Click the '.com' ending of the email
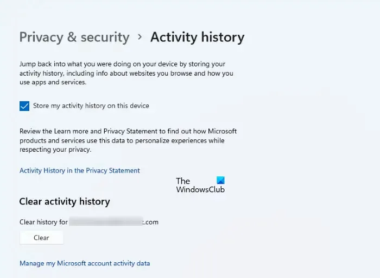This screenshot has width=380, height=278. click(151, 222)
